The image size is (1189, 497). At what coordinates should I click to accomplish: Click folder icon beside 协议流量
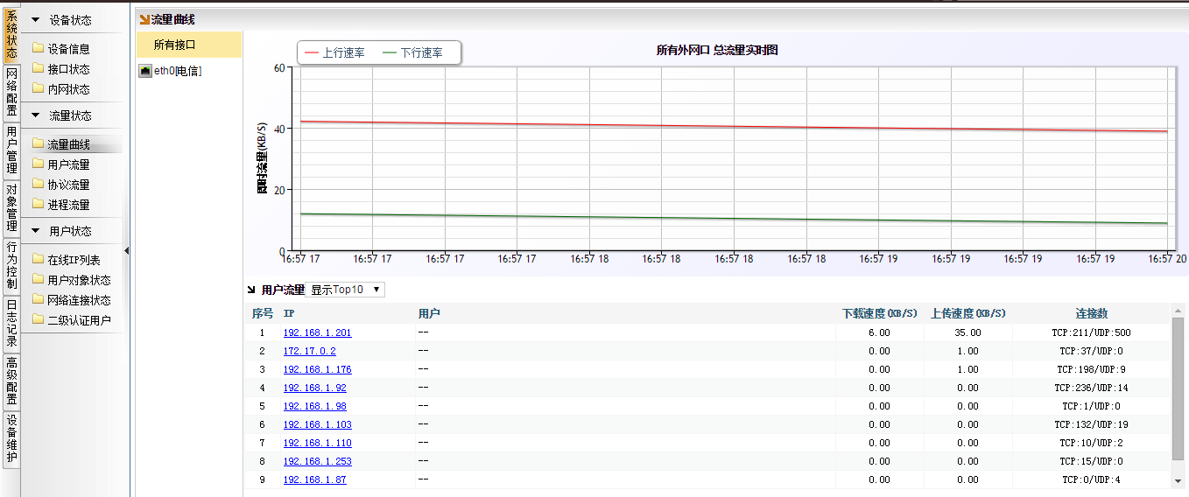38,185
